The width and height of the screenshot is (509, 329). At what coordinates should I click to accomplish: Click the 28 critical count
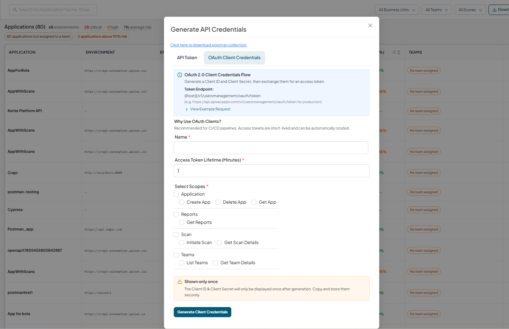tap(93, 27)
